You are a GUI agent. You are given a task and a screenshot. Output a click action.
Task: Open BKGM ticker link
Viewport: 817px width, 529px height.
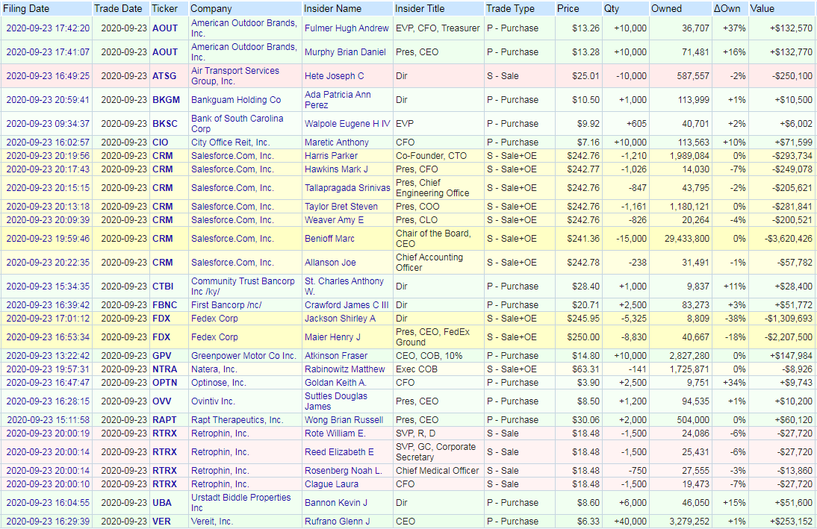click(x=166, y=100)
